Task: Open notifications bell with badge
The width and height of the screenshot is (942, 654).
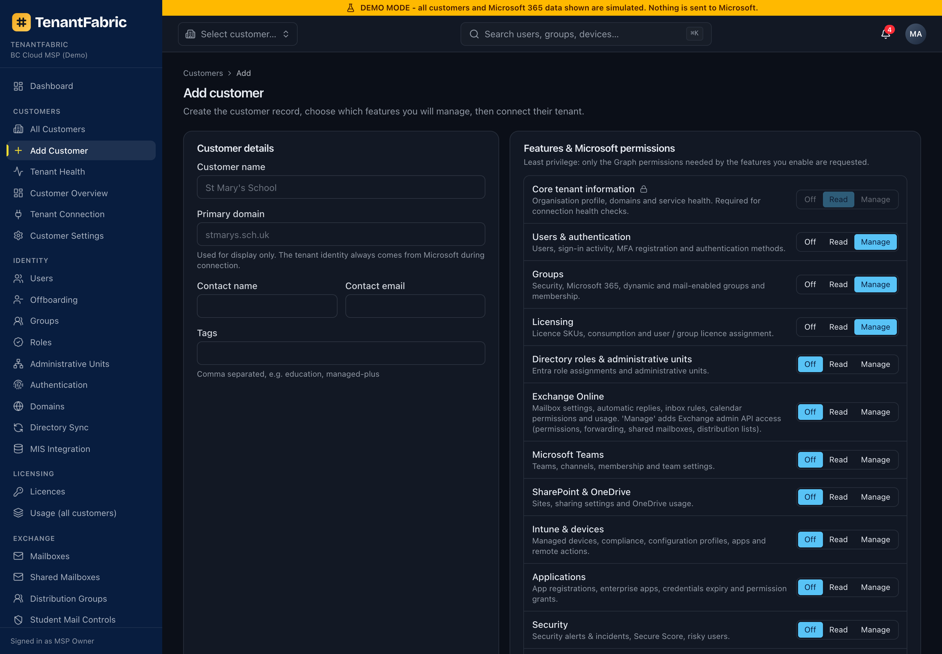Action: (x=886, y=34)
